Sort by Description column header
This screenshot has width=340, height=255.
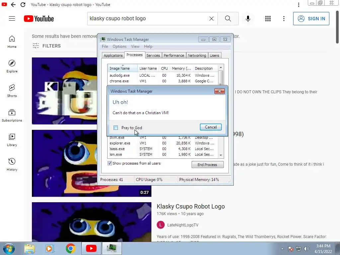click(x=205, y=68)
